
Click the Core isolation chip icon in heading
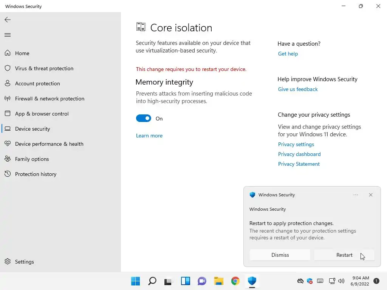pyautogui.click(x=141, y=27)
